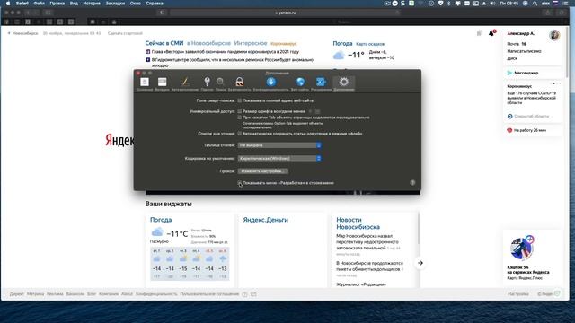Open the Настройка link in footer
Screen dimensions: 575x323
pyautogui.click(x=518, y=294)
